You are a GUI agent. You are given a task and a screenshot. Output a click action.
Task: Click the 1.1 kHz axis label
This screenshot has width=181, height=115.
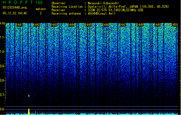[2, 37]
